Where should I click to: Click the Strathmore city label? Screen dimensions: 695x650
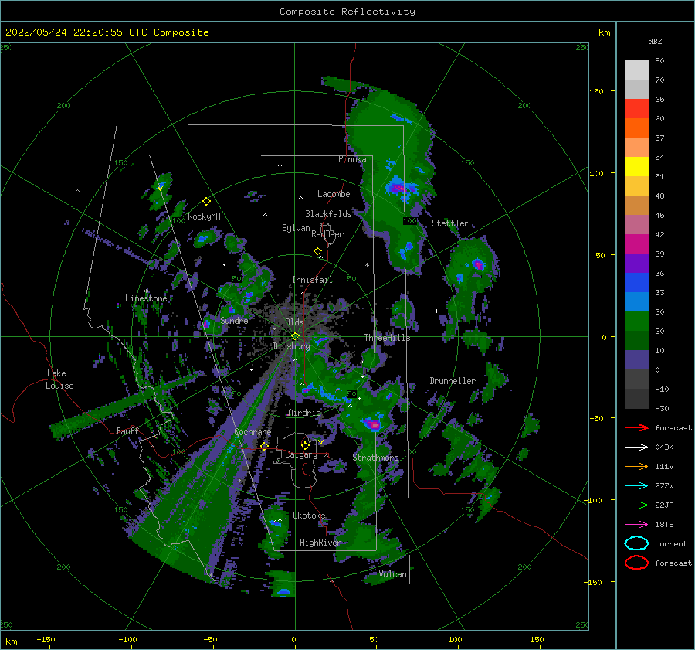tap(375, 458)
